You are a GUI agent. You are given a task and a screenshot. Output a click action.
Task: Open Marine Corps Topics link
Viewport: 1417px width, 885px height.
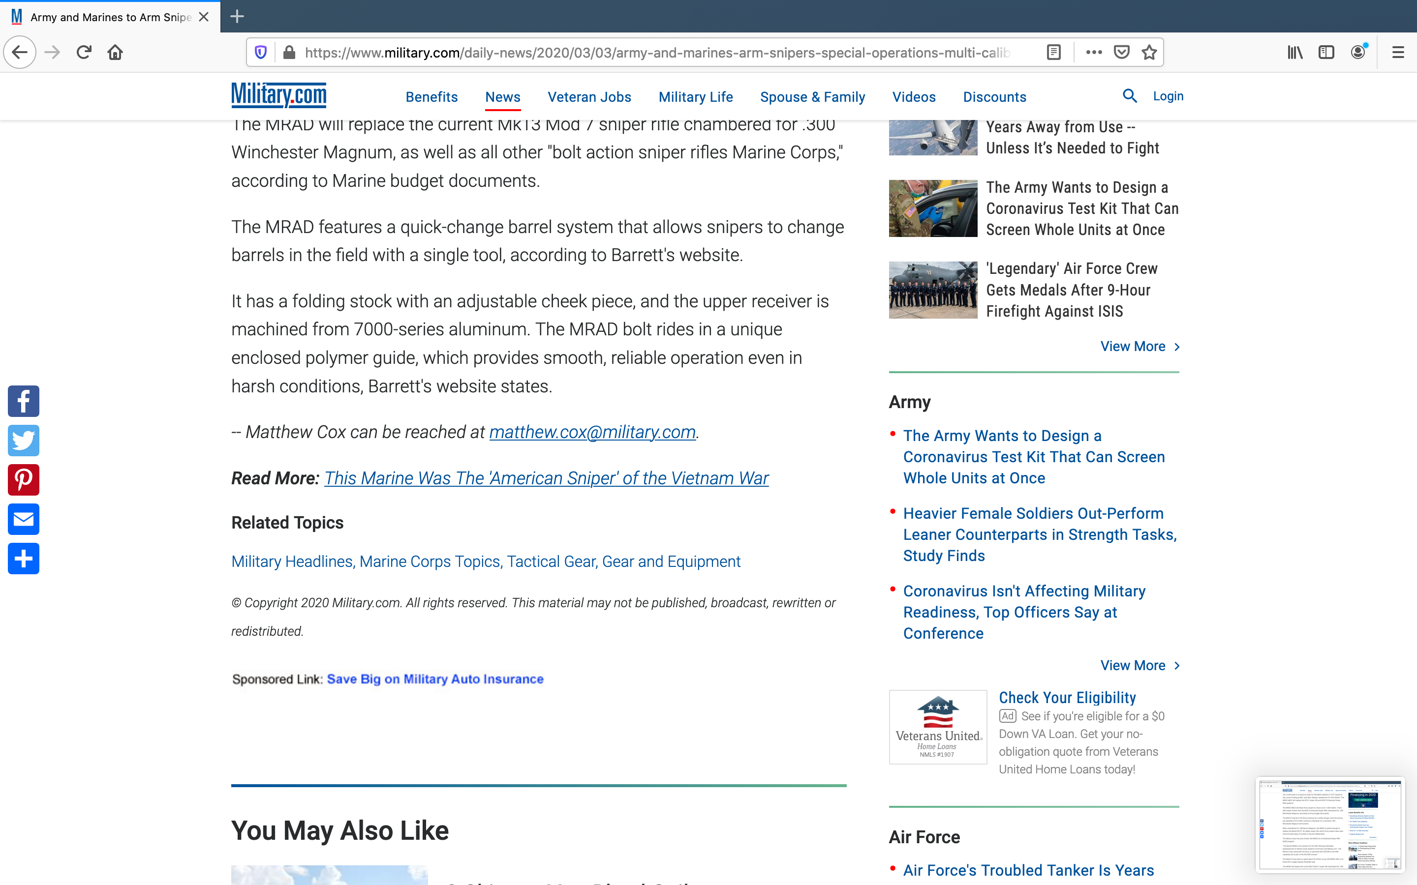click(429, 561)
